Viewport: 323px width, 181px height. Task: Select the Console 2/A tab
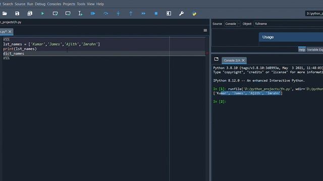[232, 60]
